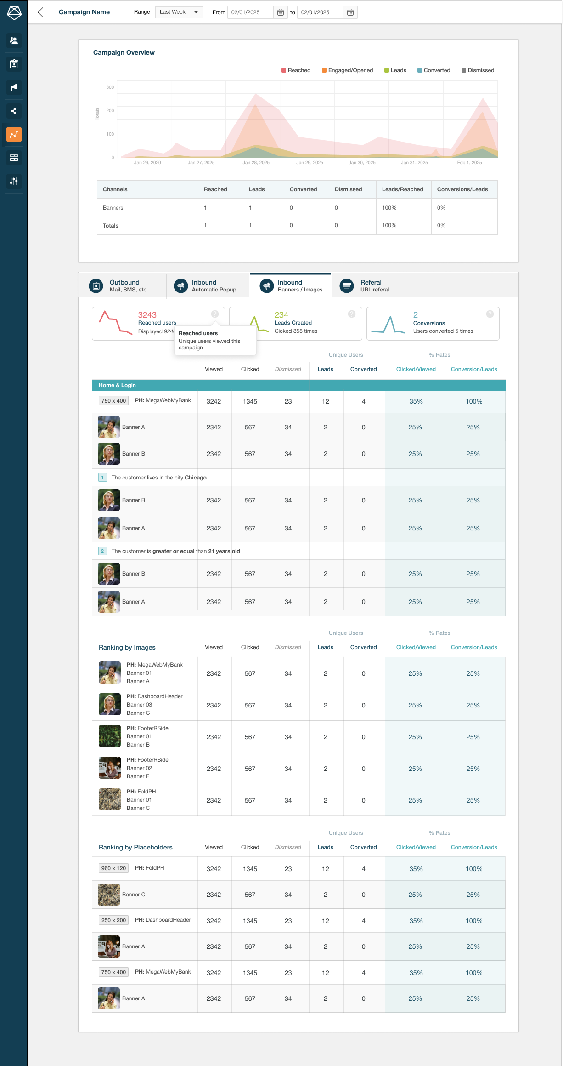The width and height of the screenshot is (563, 1066).
Task: Open the sliders settings icon in the sidebar
Action: coord(14,181)
